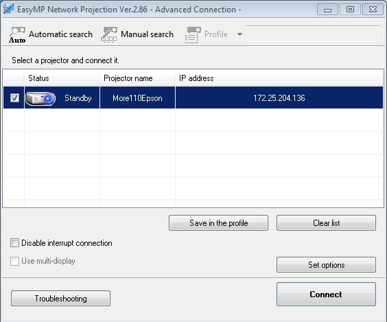Uncheck the More110Epson projector checkbox
Viewport: 387px width, 322px height.
[14, 97]
